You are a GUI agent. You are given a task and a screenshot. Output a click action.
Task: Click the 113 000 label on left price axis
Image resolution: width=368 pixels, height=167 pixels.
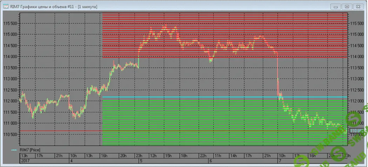click(x=10, y=79)
